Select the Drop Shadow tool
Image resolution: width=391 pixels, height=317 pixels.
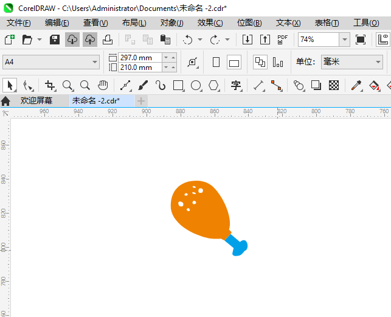pos(316,85)
